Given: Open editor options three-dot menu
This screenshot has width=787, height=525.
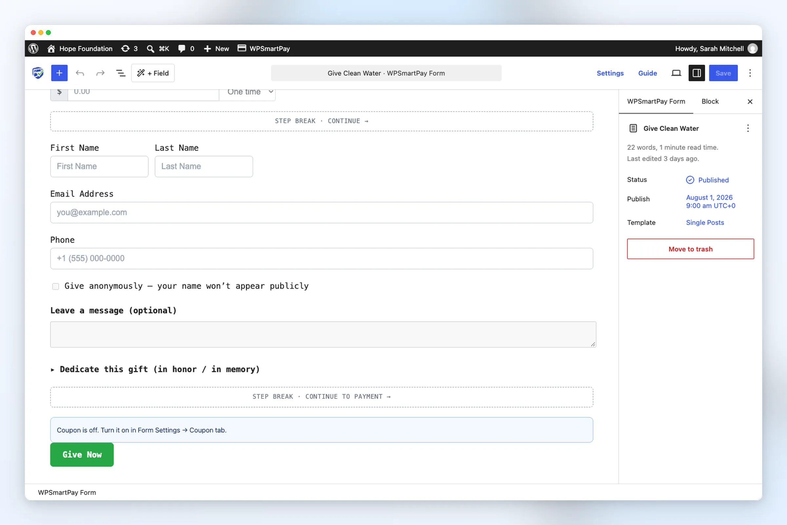Looking at the screenshot, I should [750, 73].
